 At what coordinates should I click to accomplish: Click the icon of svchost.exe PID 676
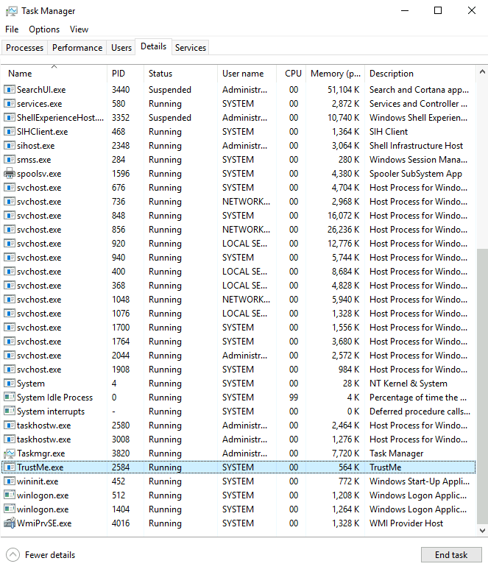10,188
